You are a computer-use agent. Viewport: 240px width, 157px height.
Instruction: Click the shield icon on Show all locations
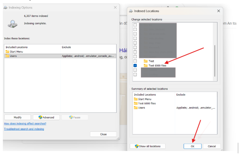[136, 146]
